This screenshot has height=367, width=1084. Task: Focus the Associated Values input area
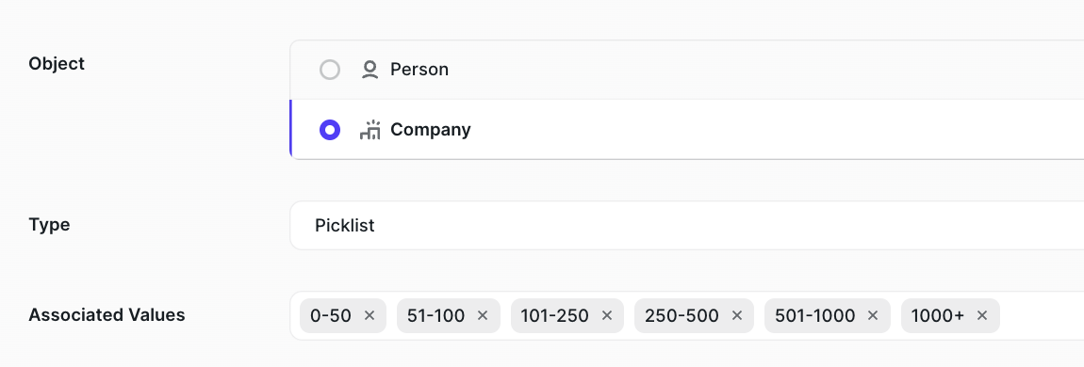point(1041,316)
